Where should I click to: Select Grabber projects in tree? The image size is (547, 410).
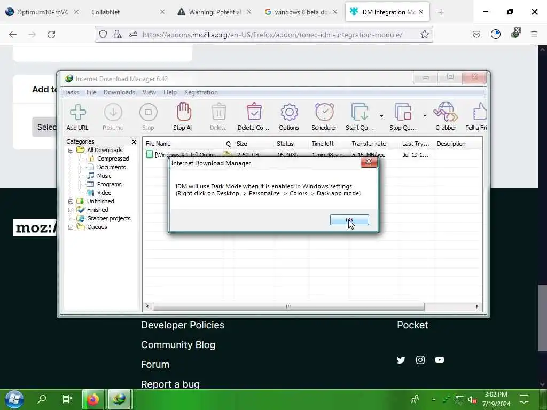tap(109, 218)
